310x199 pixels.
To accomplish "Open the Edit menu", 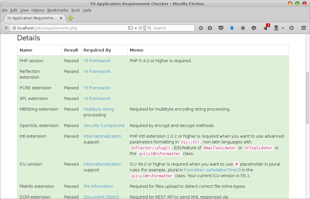I will pyautogui.click(x=14, y=10).
